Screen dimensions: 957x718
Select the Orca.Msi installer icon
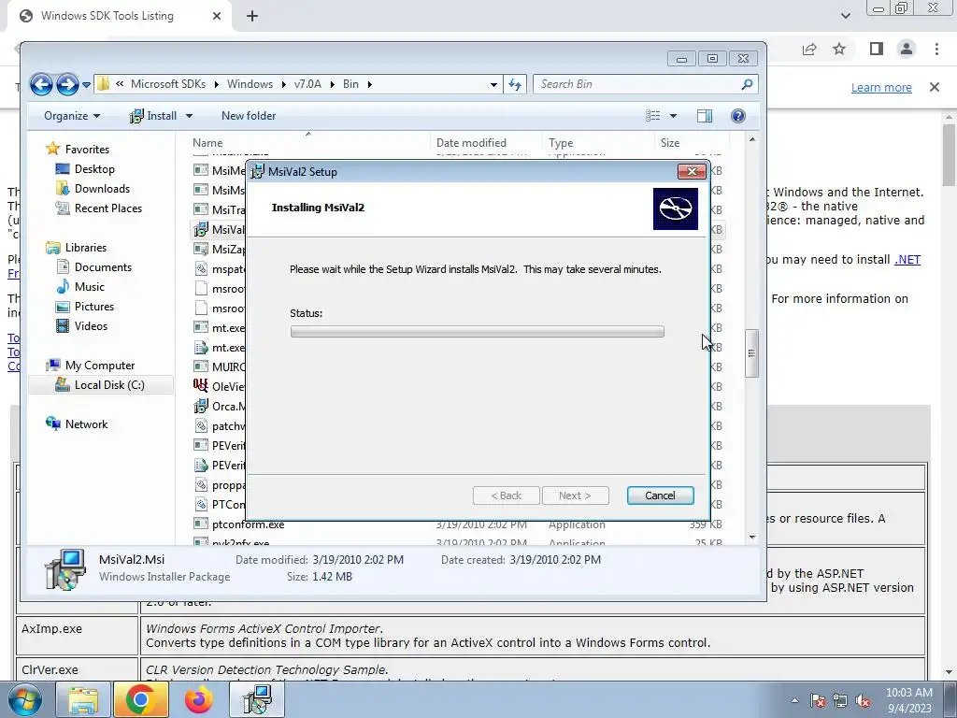click(x=200, y=406)
